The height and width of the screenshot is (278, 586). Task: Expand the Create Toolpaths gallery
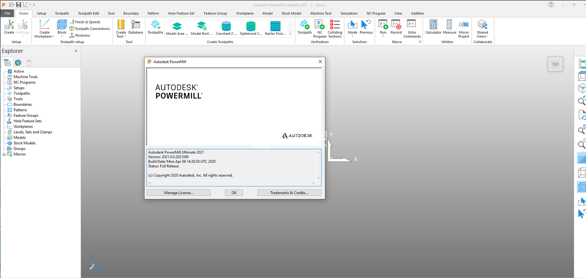pyautogui.click(x=290, y=34)
